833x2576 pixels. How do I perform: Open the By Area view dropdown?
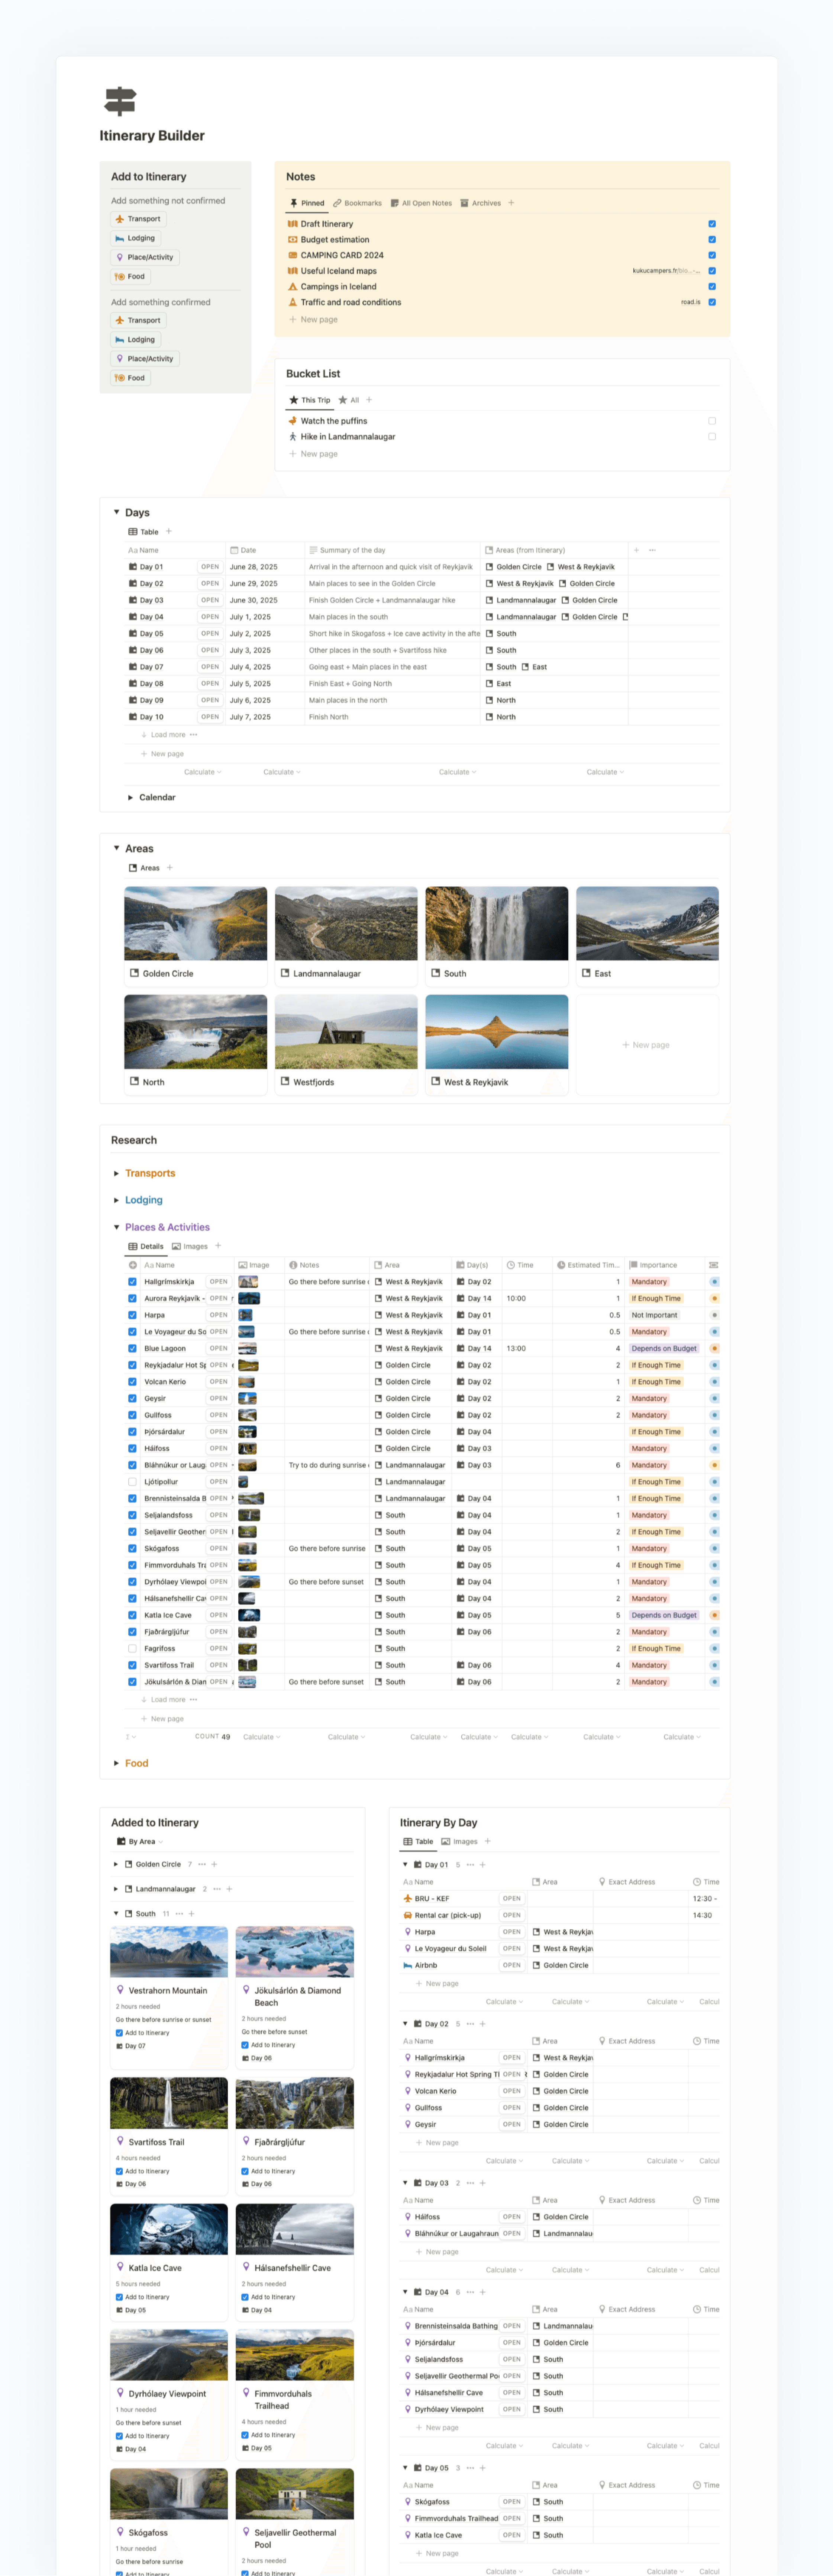[140, 1841]
